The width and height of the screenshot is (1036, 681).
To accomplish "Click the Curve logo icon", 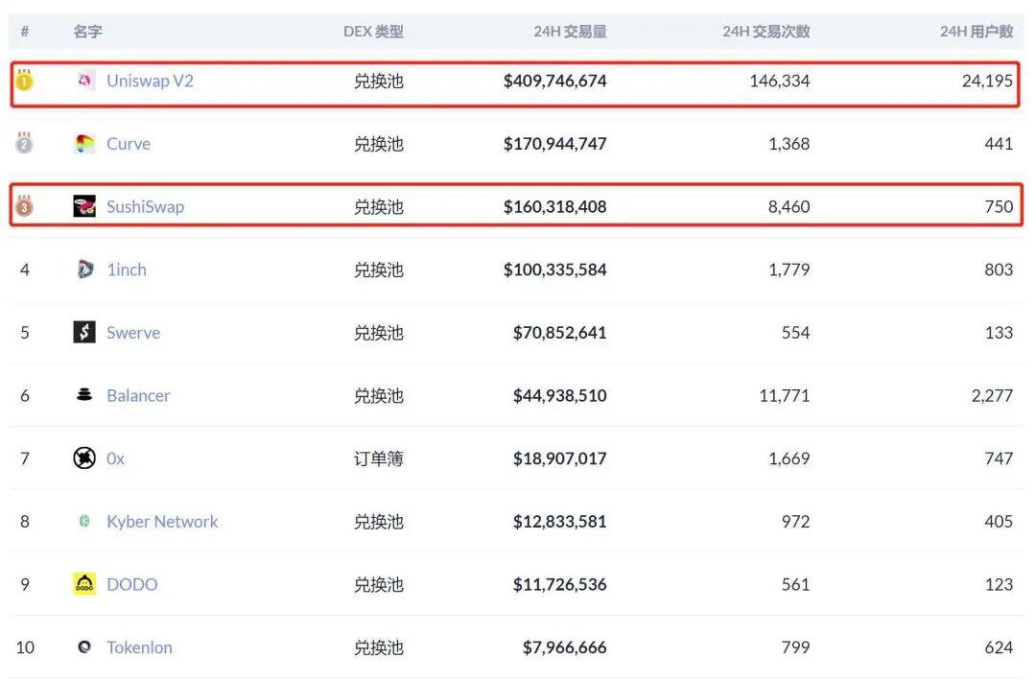I will click(84, 143).
